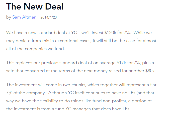Click the word "by" before the author name
This screenshot has height=115, width=171.
[9, 17]
